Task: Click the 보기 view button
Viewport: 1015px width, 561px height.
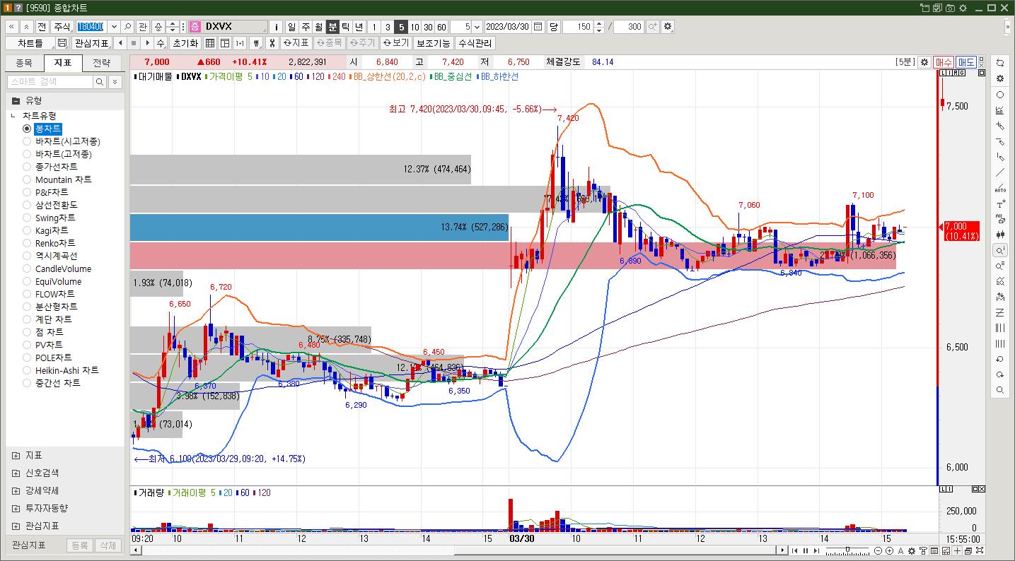Action: coord(396,43)
